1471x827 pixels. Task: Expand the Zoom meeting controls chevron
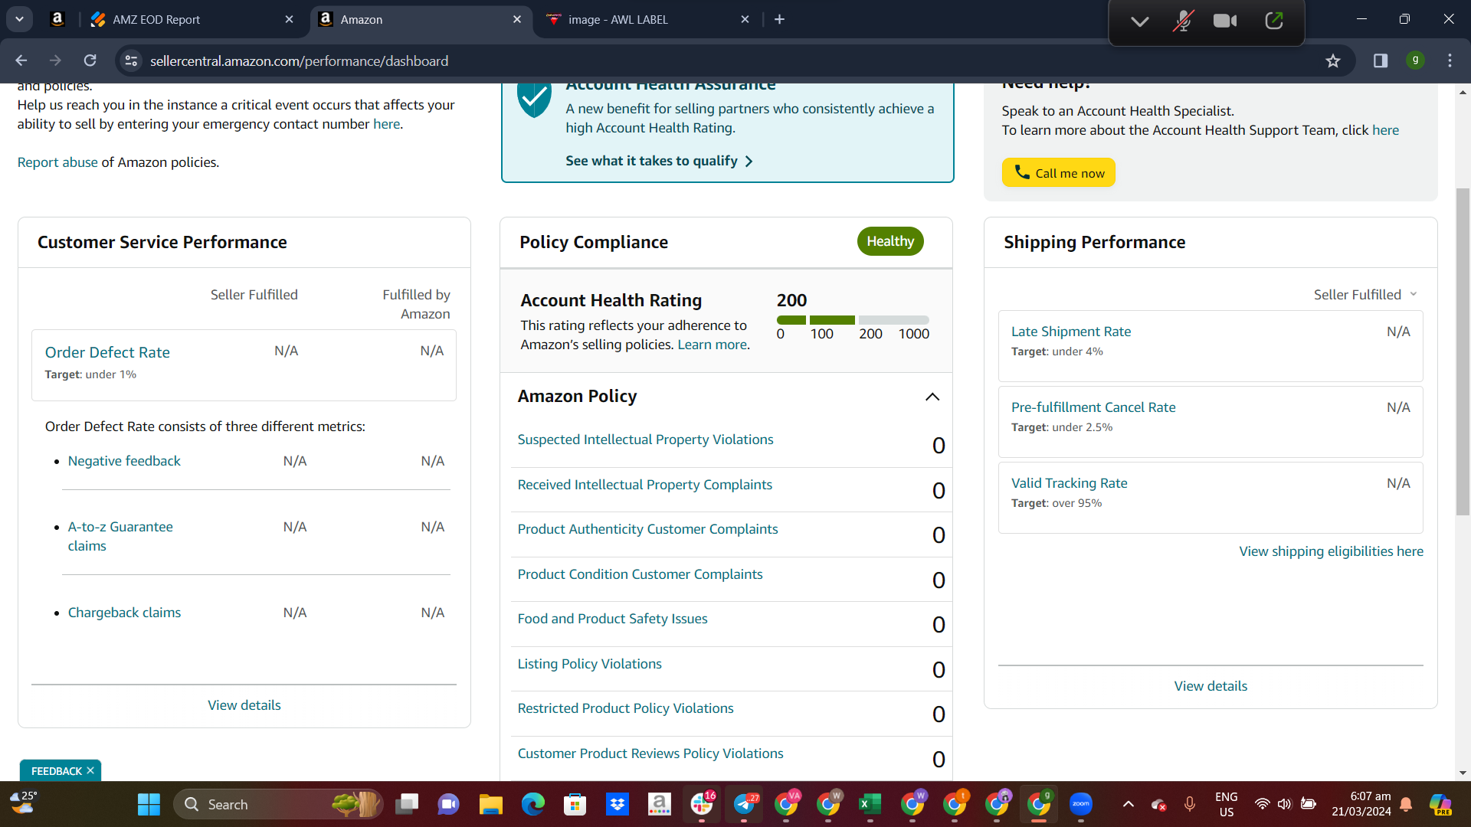click(1140, 21)
